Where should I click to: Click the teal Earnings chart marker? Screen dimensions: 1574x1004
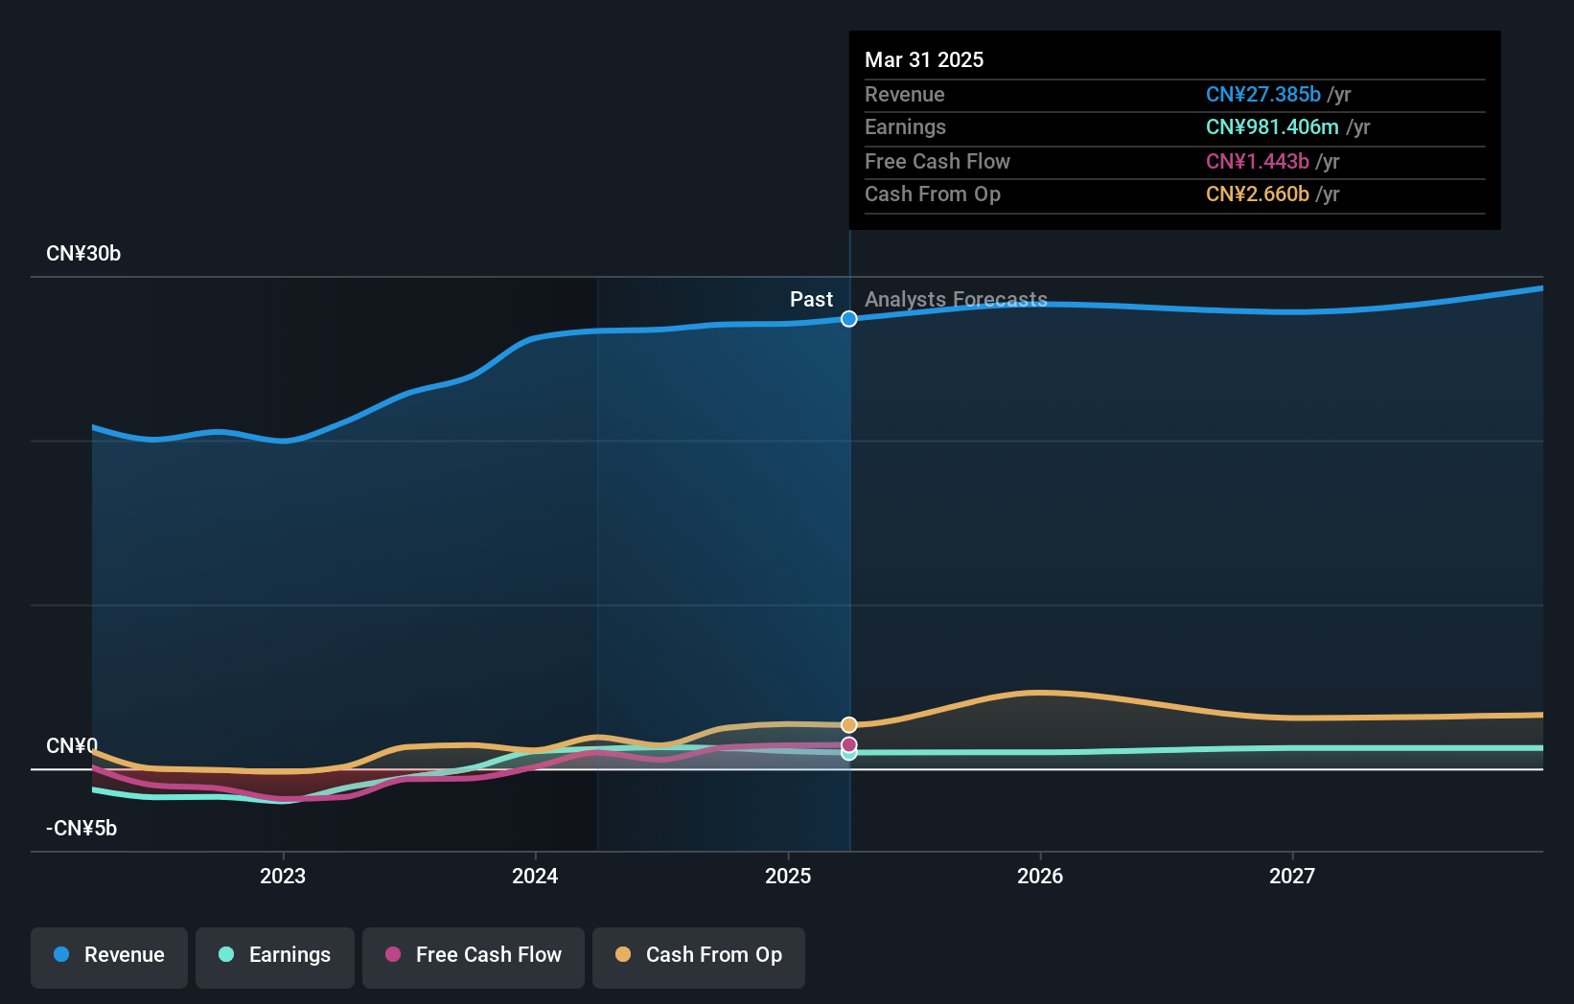(x=848, y=755)
